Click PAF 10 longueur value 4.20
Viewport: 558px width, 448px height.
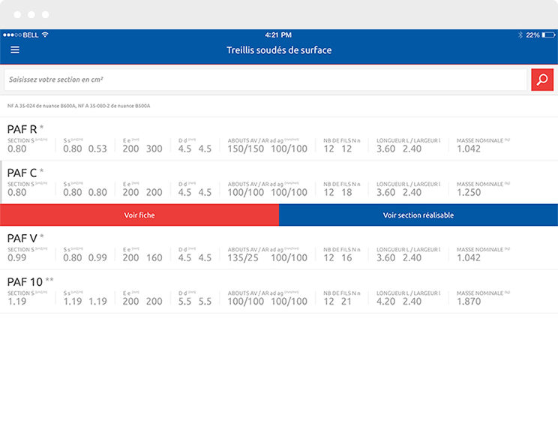[x=386, y=301]
